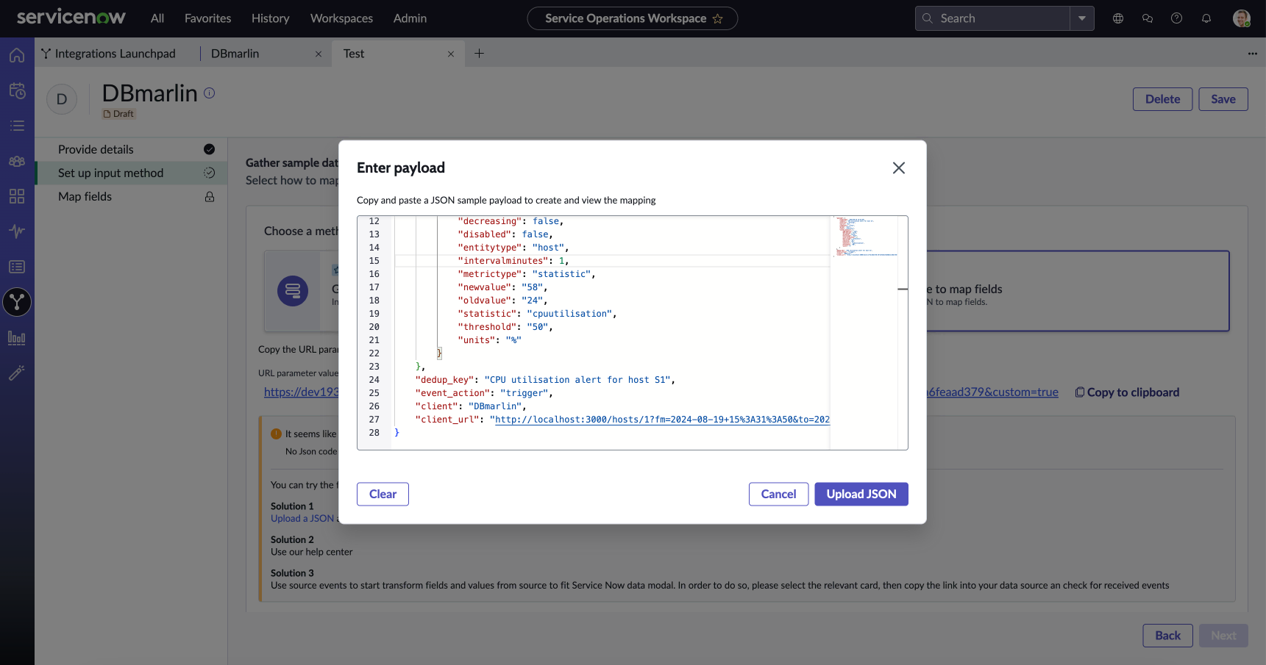1266x665 pixels.
Task: Open the Integrations Launchpad sidebar icon
Action: (17, 302)
